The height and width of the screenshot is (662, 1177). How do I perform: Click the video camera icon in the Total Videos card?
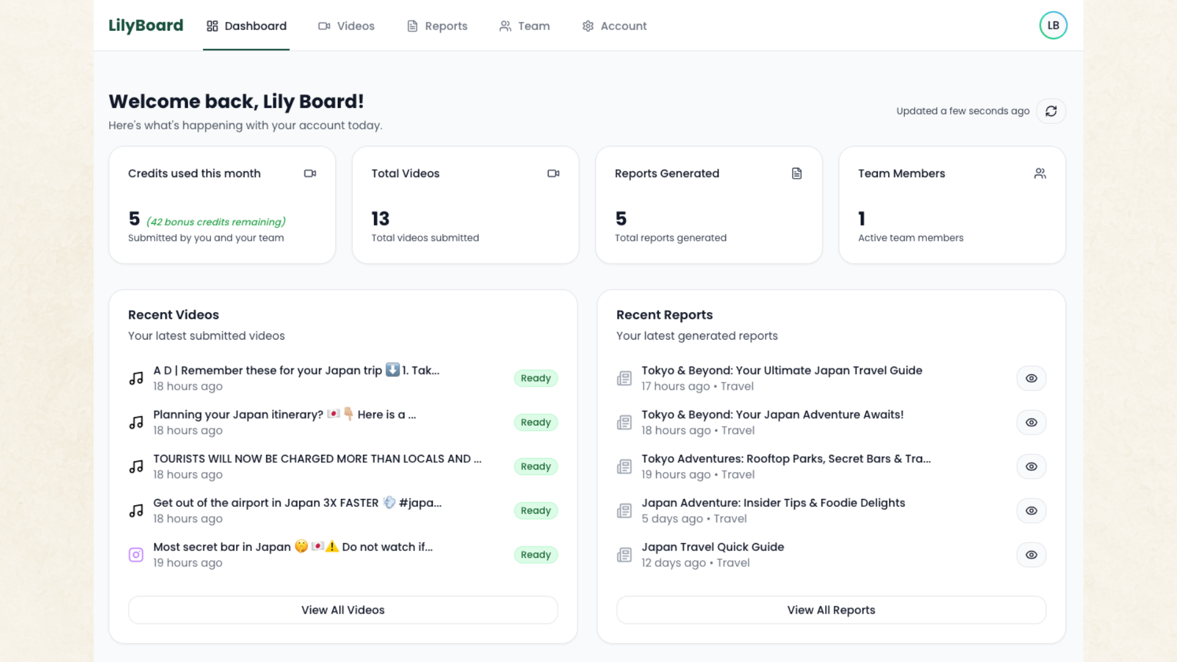(x=553, y=173)
